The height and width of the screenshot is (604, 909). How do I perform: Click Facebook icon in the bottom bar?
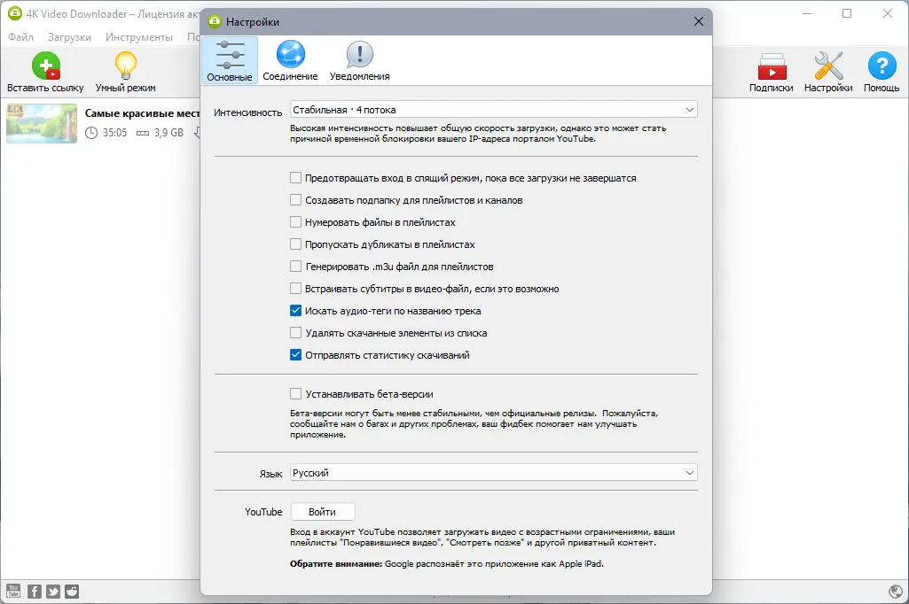click(x=35, y=592)
